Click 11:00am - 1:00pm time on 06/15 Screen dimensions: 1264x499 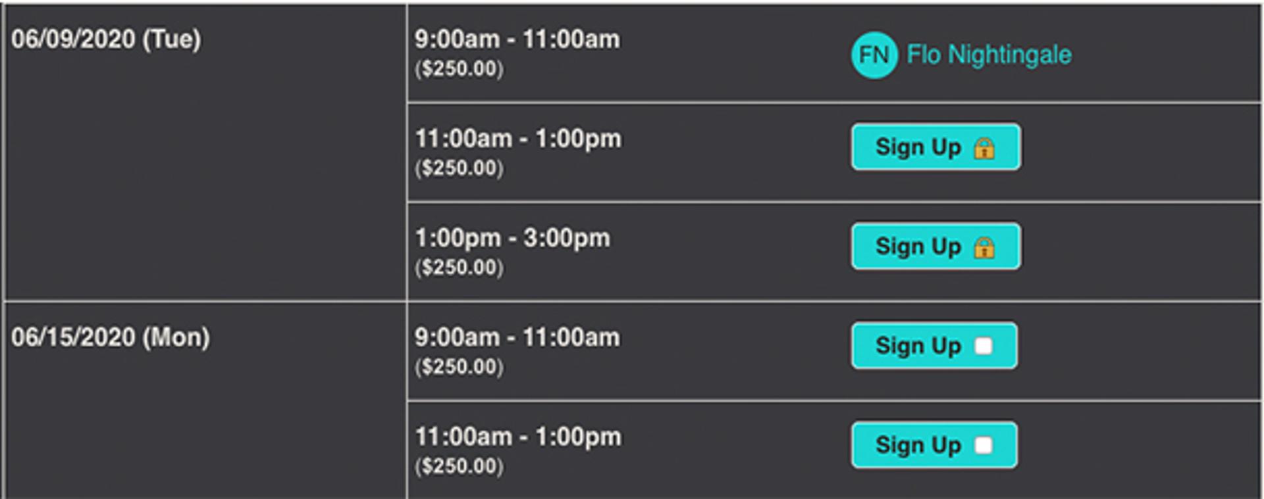pyautogui.click(x=518, y=437)
